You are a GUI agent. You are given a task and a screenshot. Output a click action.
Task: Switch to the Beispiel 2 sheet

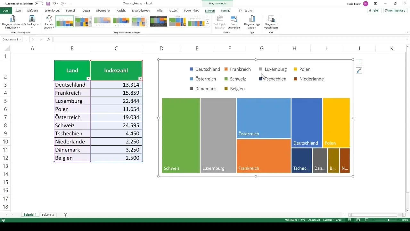[x=48, y=215]
